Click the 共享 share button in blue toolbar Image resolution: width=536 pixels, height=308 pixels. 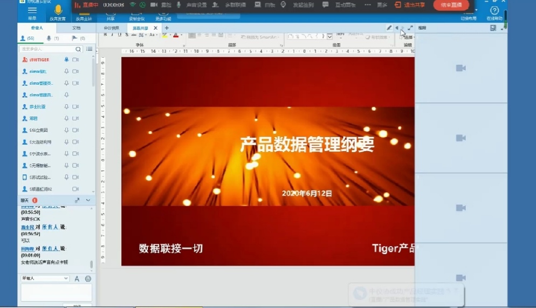111,16
